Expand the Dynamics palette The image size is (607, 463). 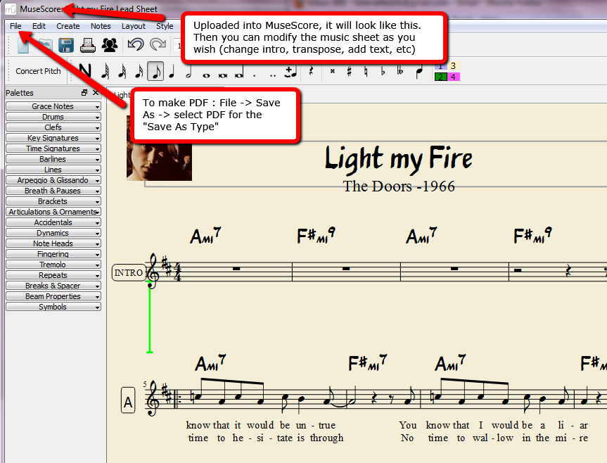53,233
